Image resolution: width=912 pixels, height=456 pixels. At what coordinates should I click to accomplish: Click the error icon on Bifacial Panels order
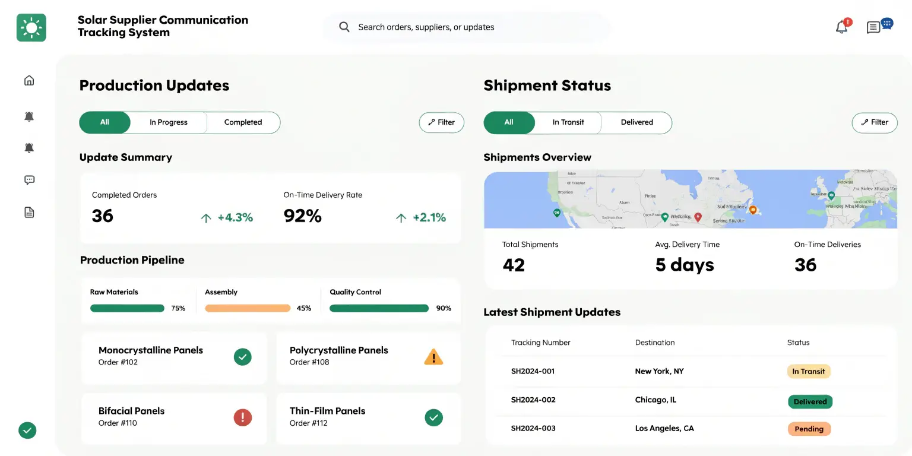pos(242,417)
